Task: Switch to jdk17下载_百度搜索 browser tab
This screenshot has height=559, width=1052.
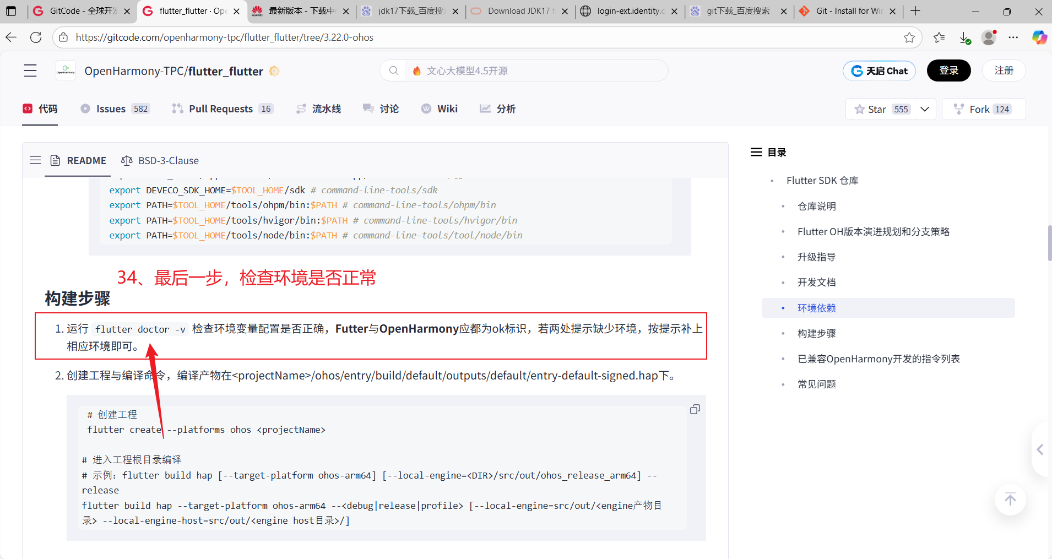Action: 410,11
